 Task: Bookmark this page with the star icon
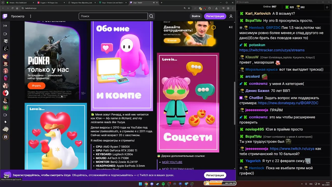[x=189, y=8]
